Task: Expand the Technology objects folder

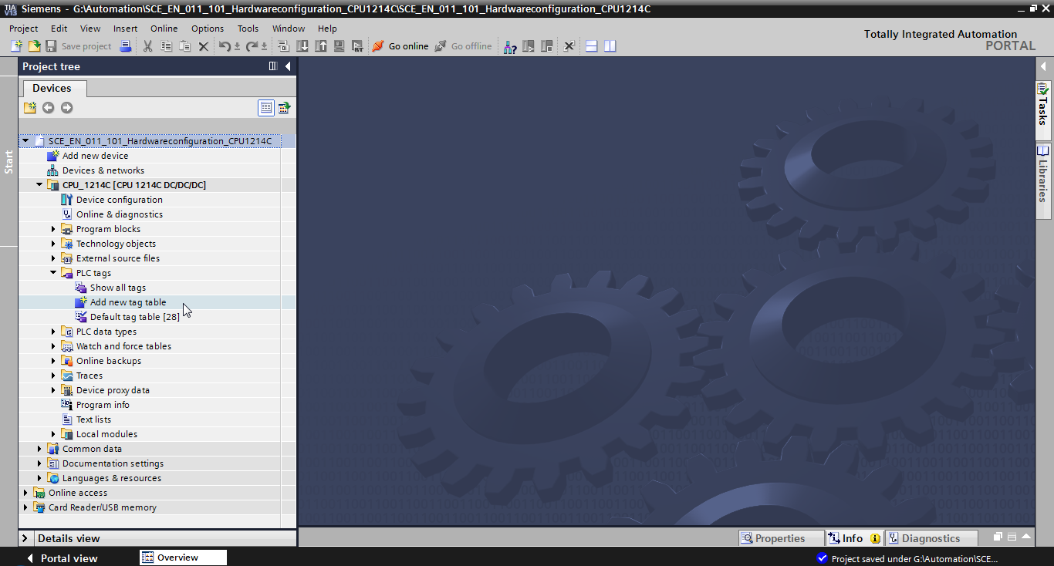Action: coord(53,244)
